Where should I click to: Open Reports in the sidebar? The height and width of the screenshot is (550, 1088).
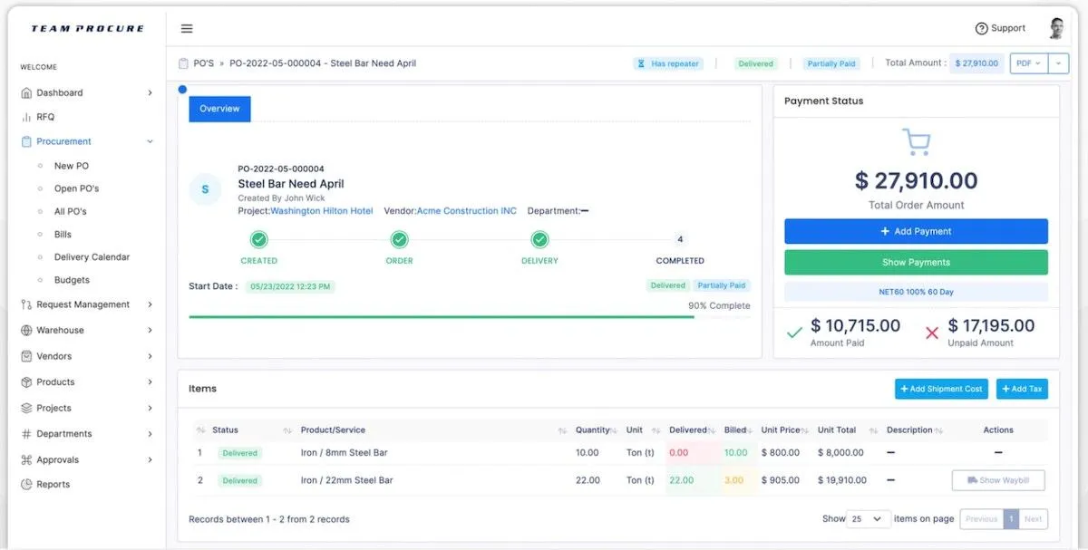click(87, 485)
